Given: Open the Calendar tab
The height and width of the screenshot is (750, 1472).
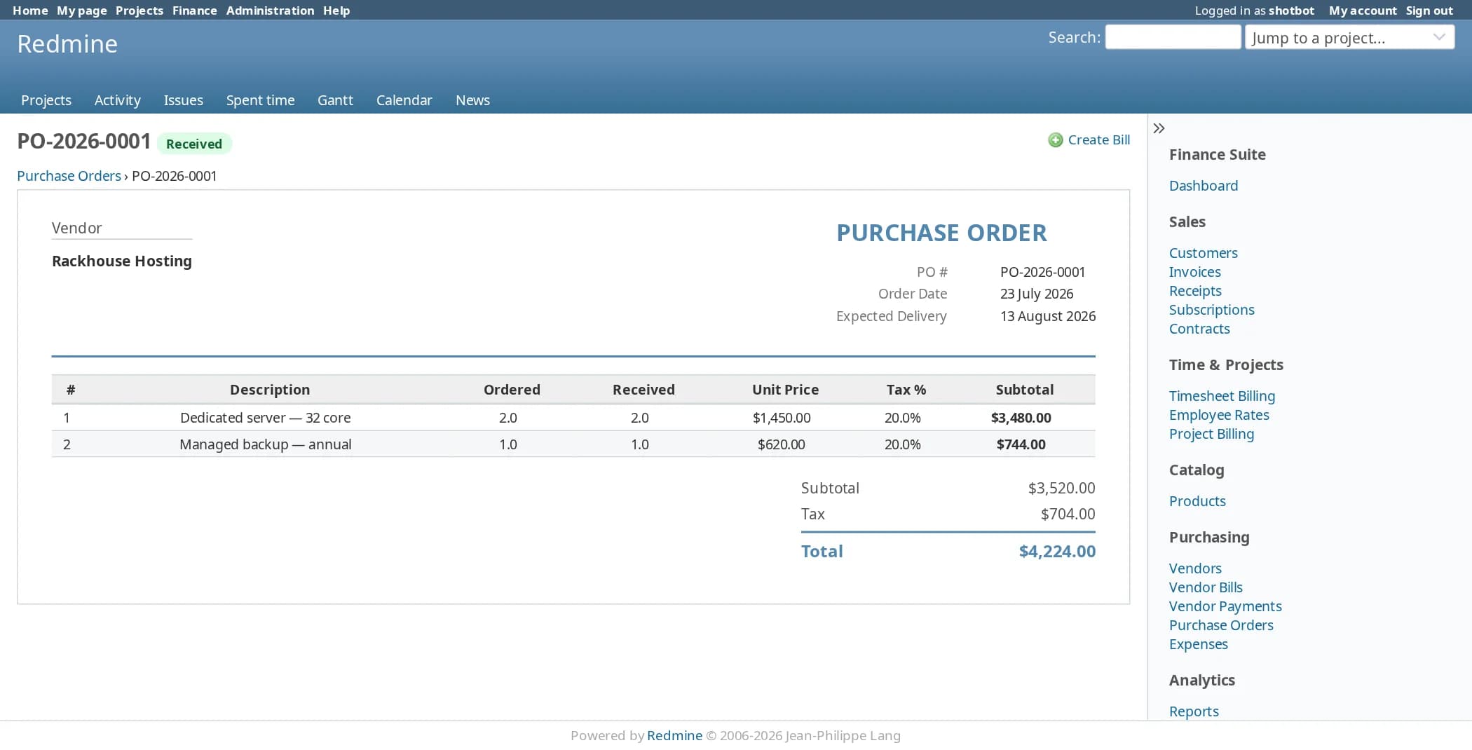Looking at the screenshot, I should [x=404, y=100].
